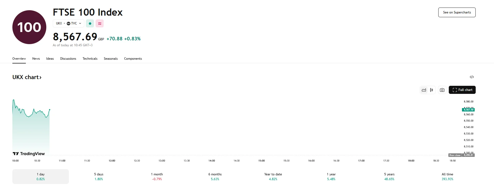Click the See on Supercharts button
Screen dimensions: 494x188
pyautogui.click(x=457, y=12)
